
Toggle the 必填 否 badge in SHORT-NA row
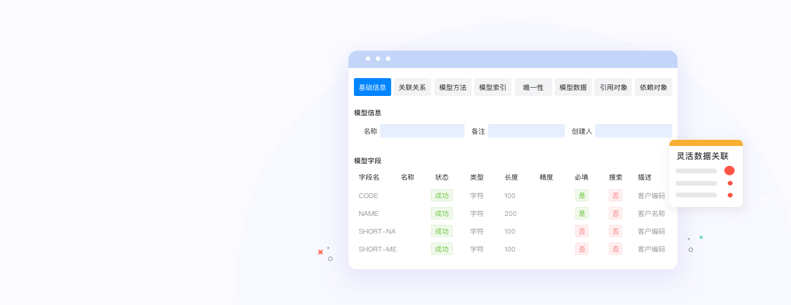click(581, 231)
